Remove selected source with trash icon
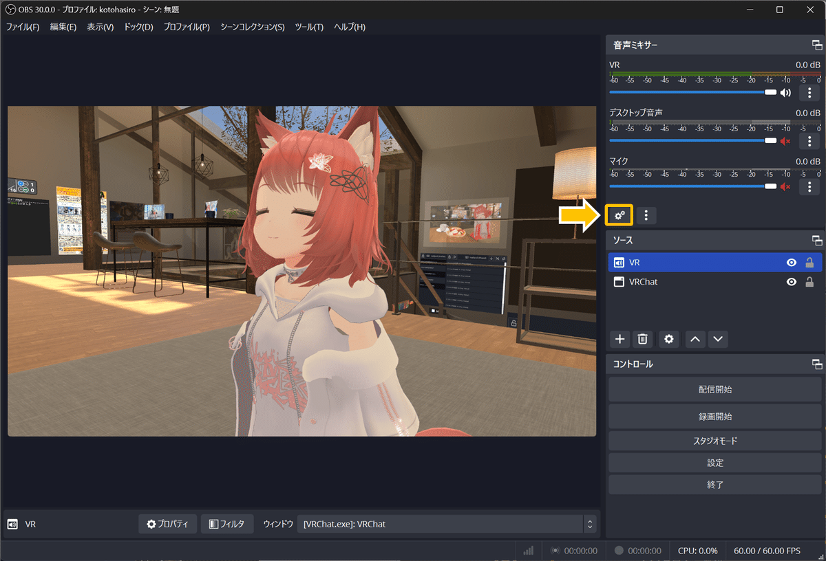826x561 pixels. pyautogui.click(x=642, y=339)
